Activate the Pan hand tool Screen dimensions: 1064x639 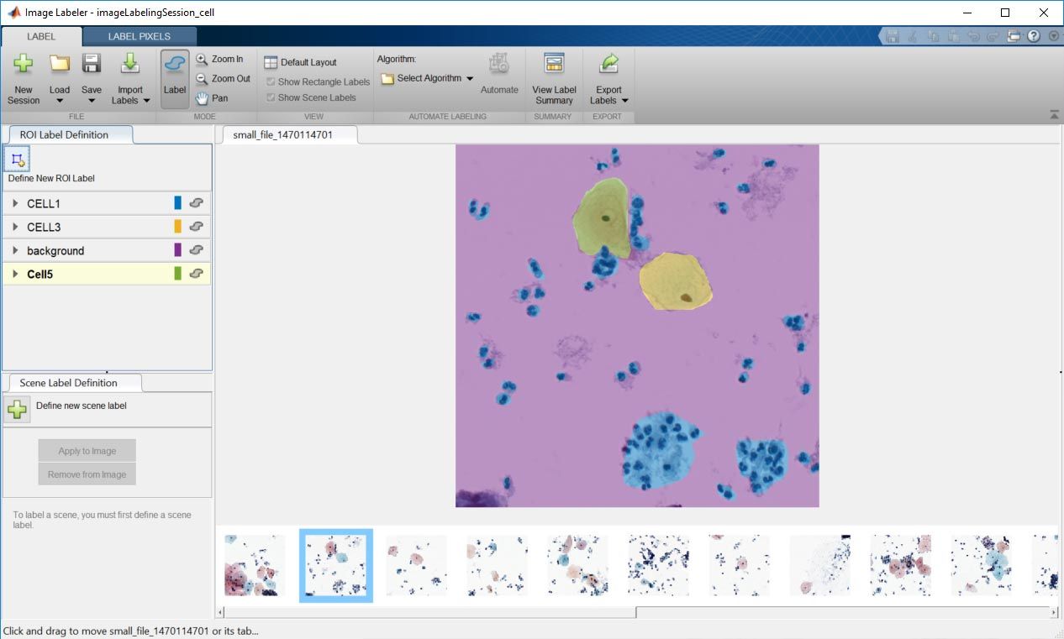[x=203, y=97]
